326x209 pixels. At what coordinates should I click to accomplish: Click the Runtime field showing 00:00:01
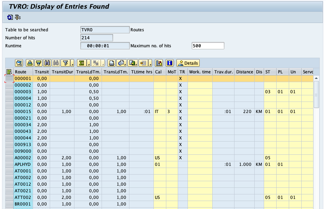point(105,46)
